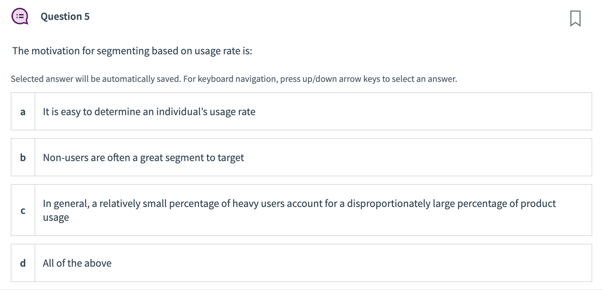Select the letter cell labeled b
Screen dimensions: 603x290
tap(23, 157)
